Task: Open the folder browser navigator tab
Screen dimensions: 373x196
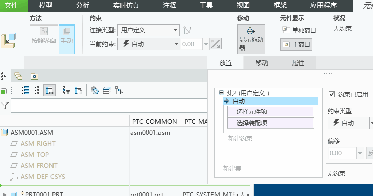Action: click(18, 76)
